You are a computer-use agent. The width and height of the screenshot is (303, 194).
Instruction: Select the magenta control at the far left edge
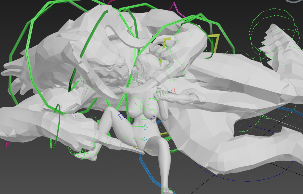pyautogui.click(x=7, y=144)
